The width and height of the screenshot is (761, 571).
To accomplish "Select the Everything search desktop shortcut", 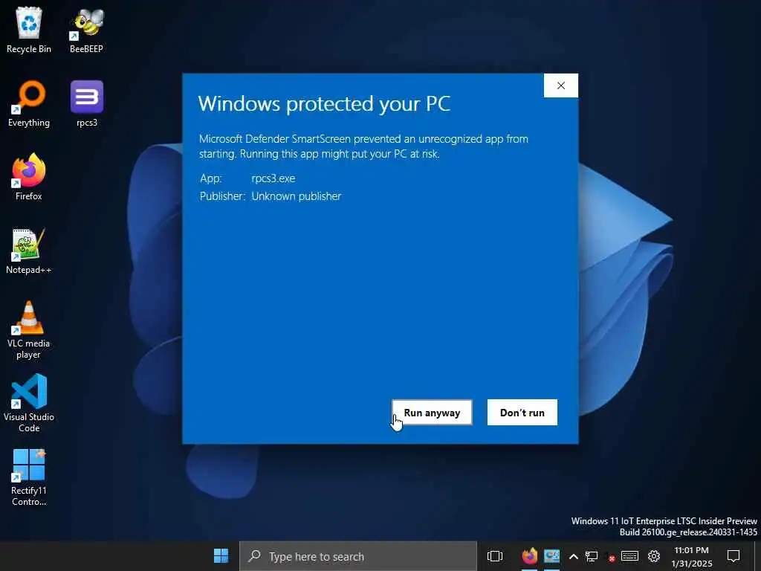I will pos(29,104).
